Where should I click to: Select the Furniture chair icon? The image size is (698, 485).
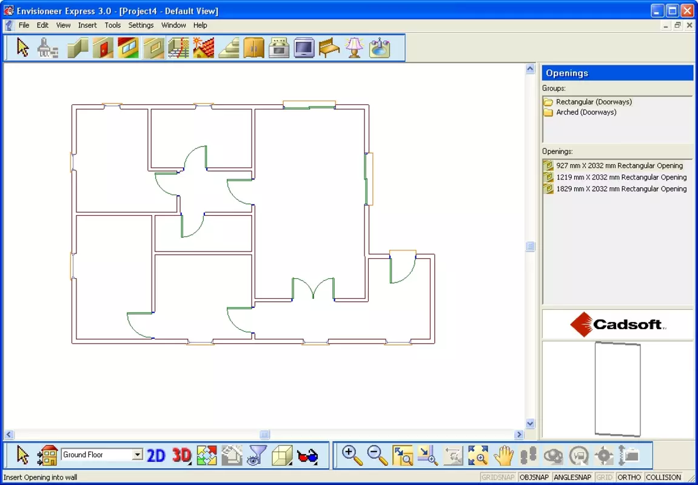[329, 48]
